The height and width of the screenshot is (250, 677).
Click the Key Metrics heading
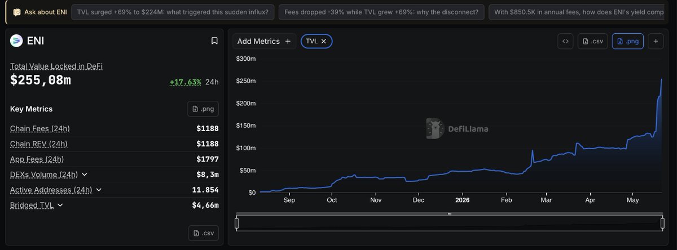coord(32,109)
